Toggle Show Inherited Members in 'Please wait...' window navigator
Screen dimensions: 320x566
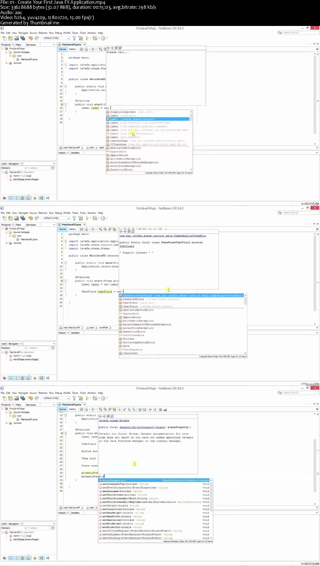point(4,198)
